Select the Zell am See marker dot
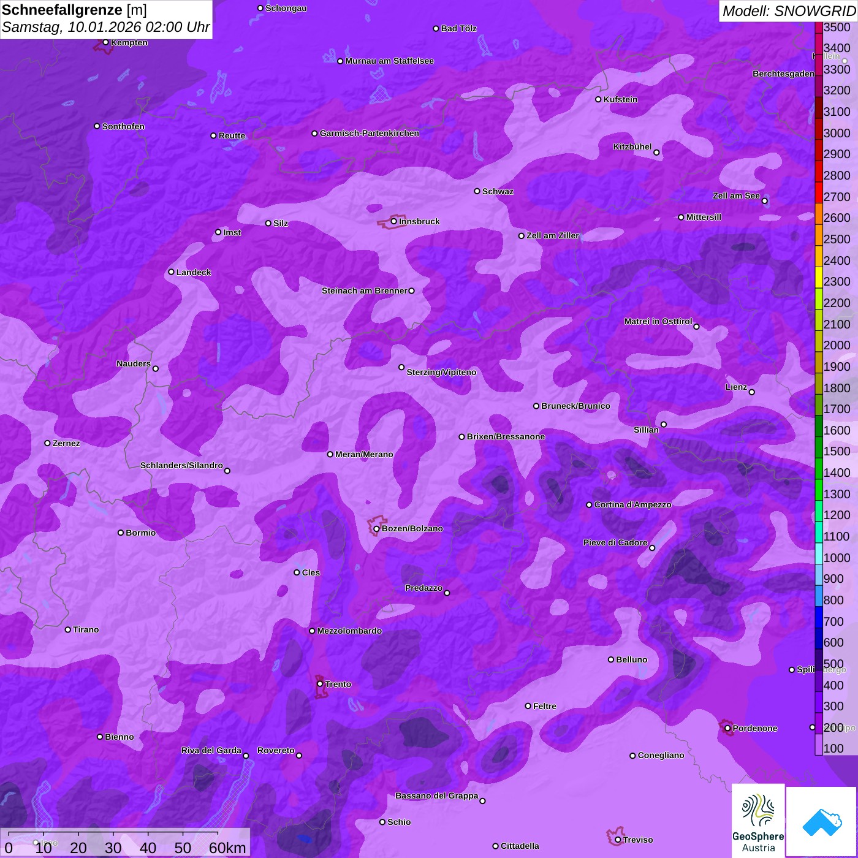 tap(764, 201)
